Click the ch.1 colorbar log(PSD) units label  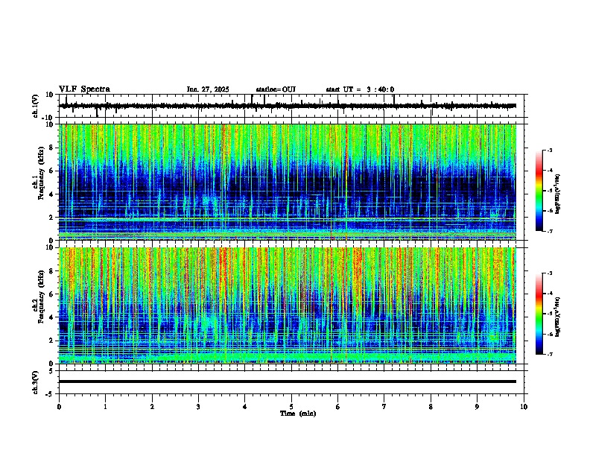click(x=558, y=194)
